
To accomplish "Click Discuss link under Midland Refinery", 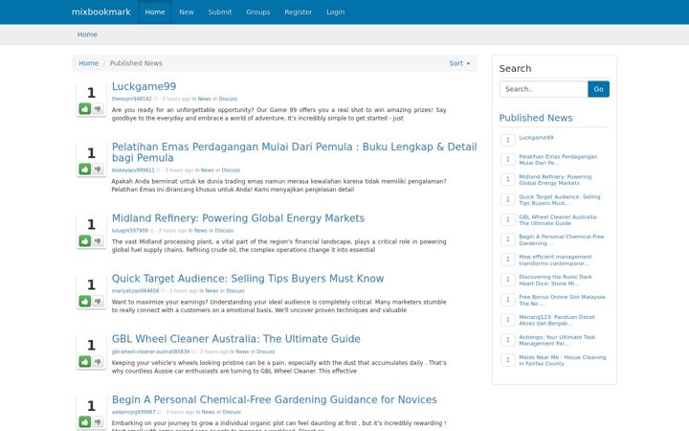I will tap(224, 231).
